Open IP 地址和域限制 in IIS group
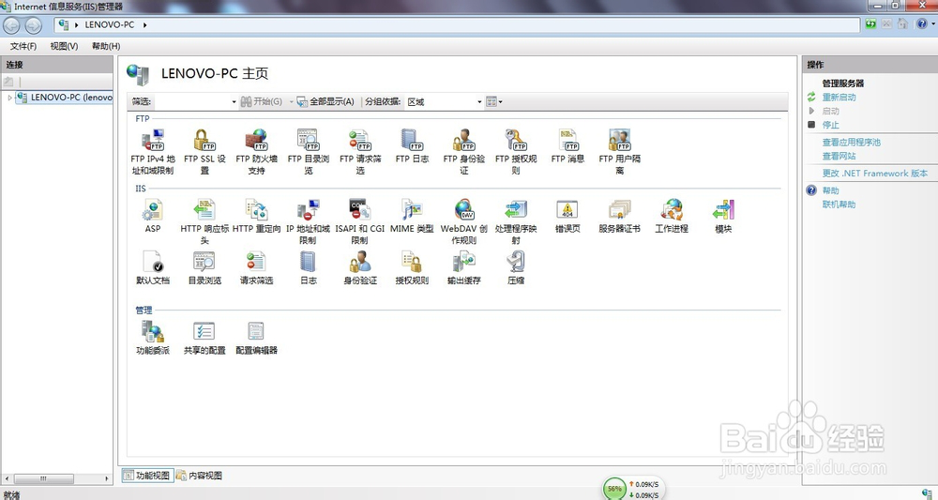Viewport: 938px width, 500px height. (x=308, y=221)
